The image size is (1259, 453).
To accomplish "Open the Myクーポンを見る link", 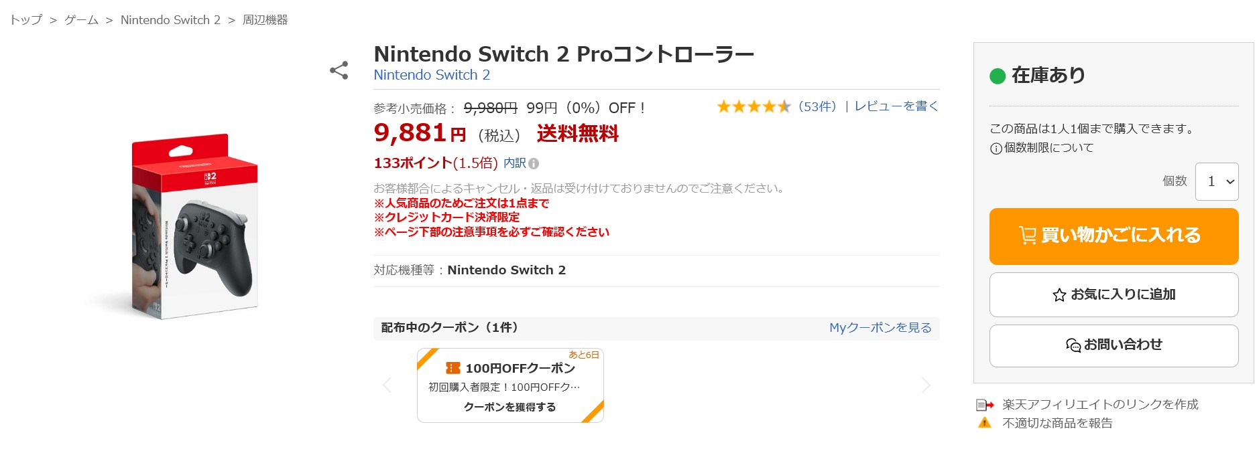I will 880,328.
